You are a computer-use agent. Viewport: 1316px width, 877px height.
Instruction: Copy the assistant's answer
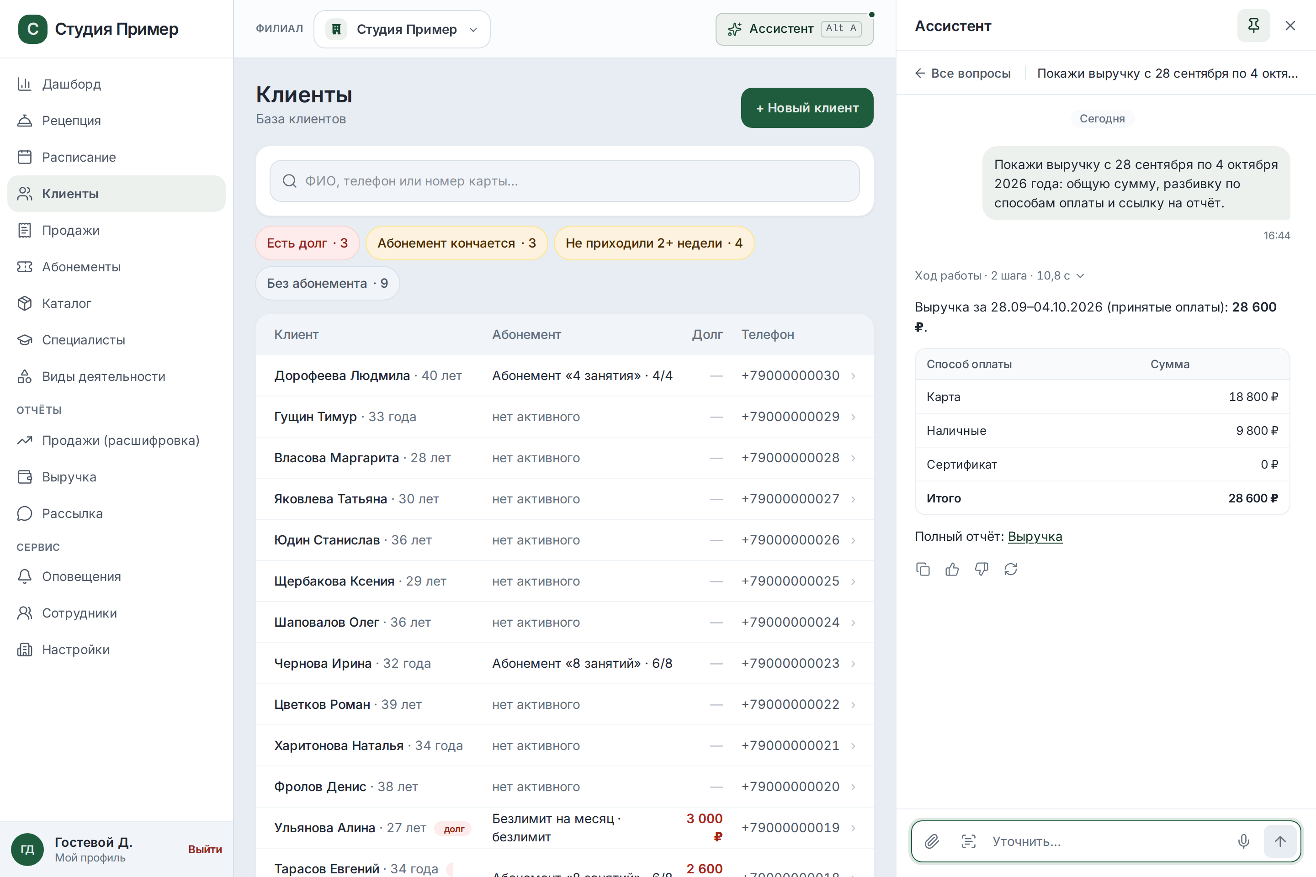923,569
